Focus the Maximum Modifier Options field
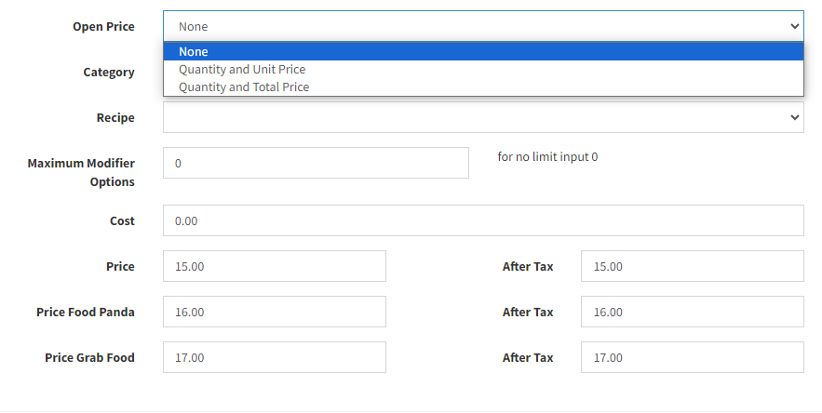The image size is (822, 413). 316,163
